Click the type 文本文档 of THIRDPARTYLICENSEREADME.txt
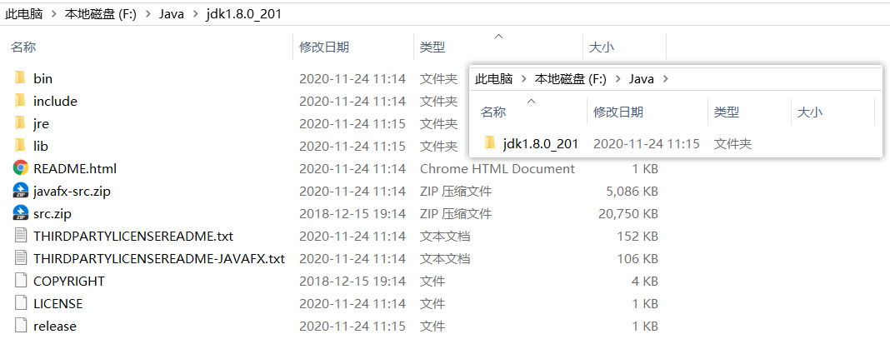 coord(445,236)
